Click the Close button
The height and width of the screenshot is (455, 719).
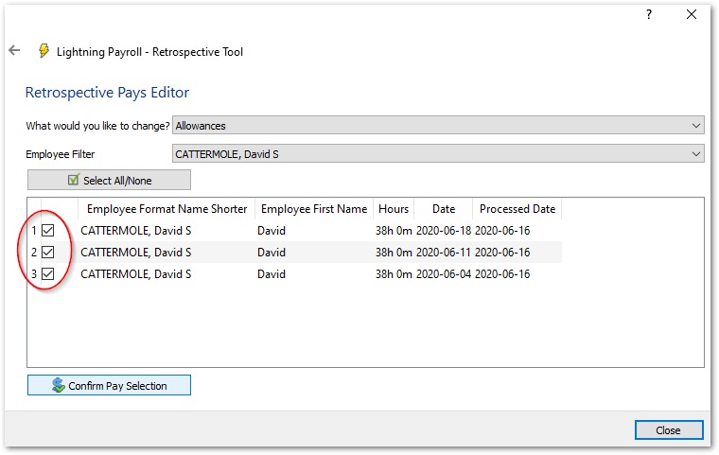(669, 430)
